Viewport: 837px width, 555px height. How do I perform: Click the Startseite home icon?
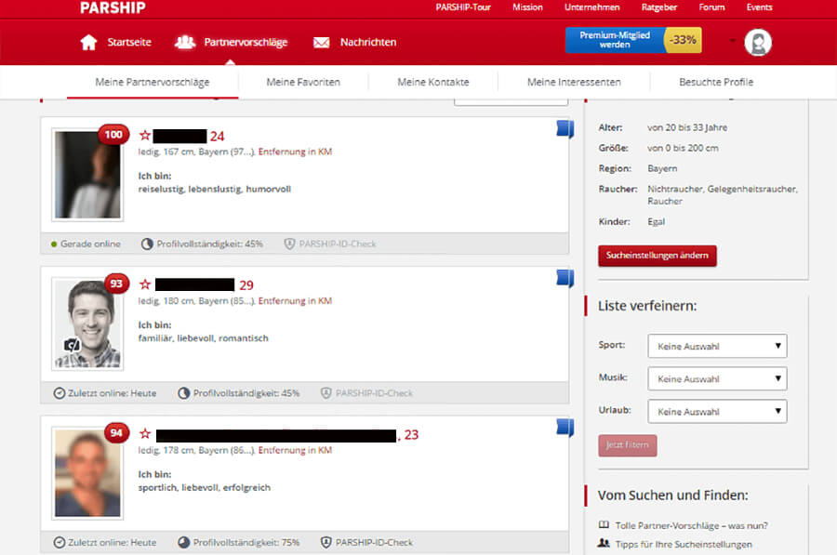(x=88, y=42)
